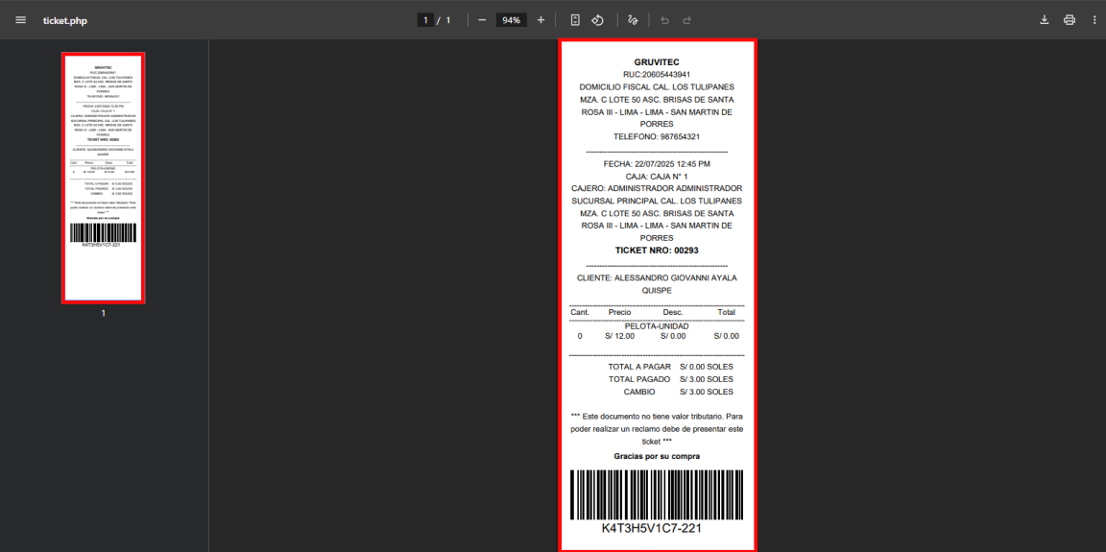This screenshot has width=1106, height=552.
Task: Click the fit to page icon
Action: click(574, 20)
